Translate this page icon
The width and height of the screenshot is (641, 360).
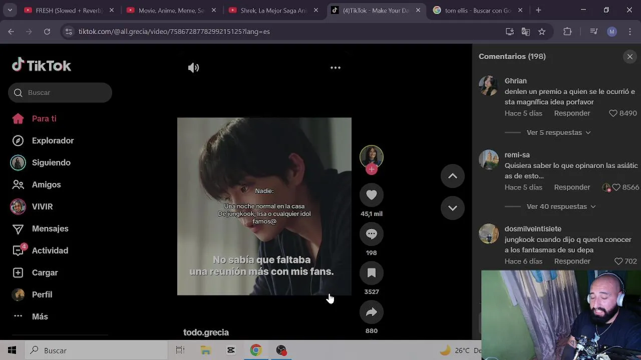pyautogui.click(x=526, y=31)
